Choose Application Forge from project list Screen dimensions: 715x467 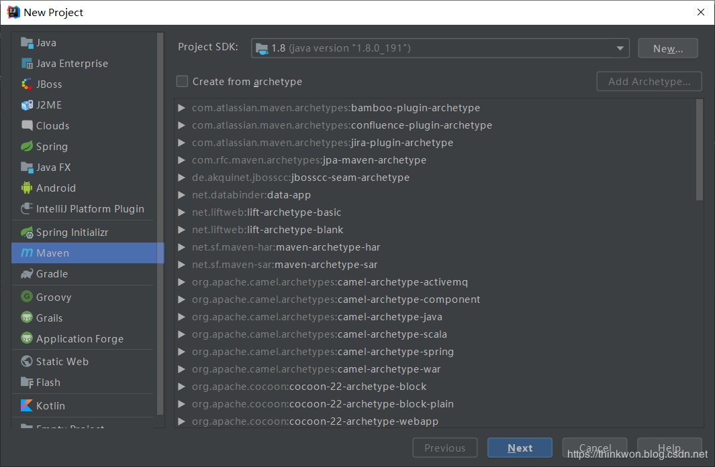(79, 339)
